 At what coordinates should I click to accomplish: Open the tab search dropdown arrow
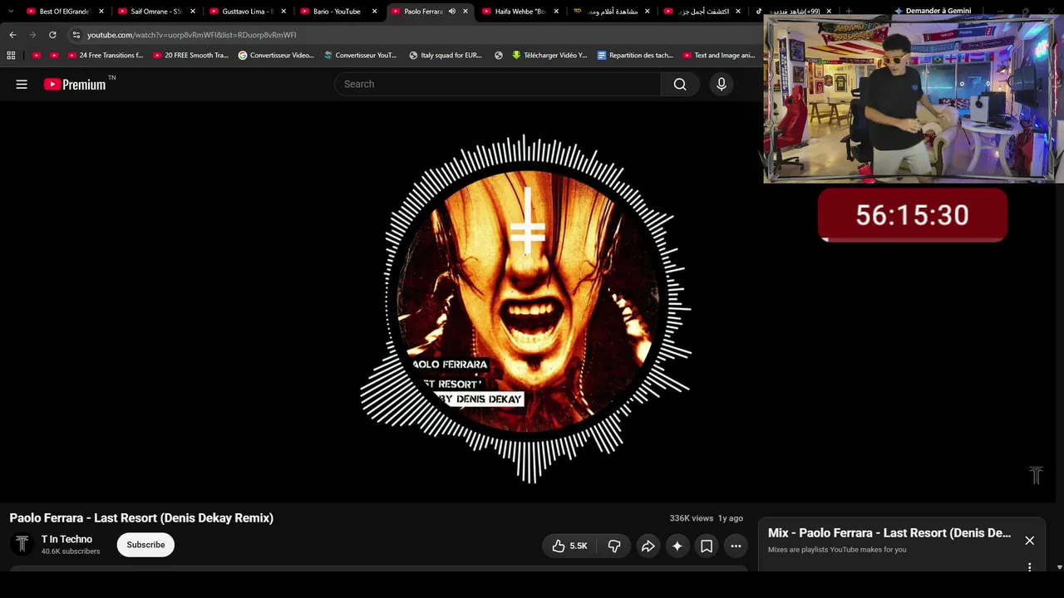(11, 12)
